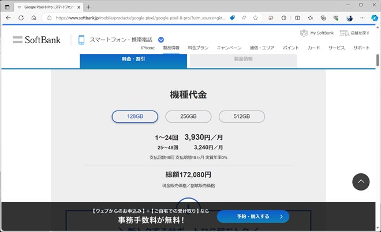Switch to the grey 製品情報 tab
Viewport: 381px width, 232px height.
point(243,60)
